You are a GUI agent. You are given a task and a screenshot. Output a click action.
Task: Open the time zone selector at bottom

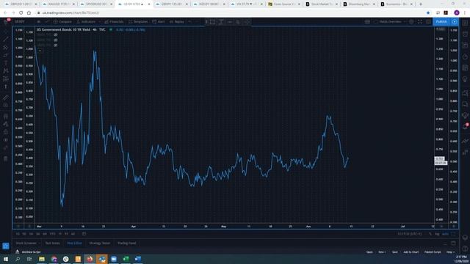pos(410,234)
